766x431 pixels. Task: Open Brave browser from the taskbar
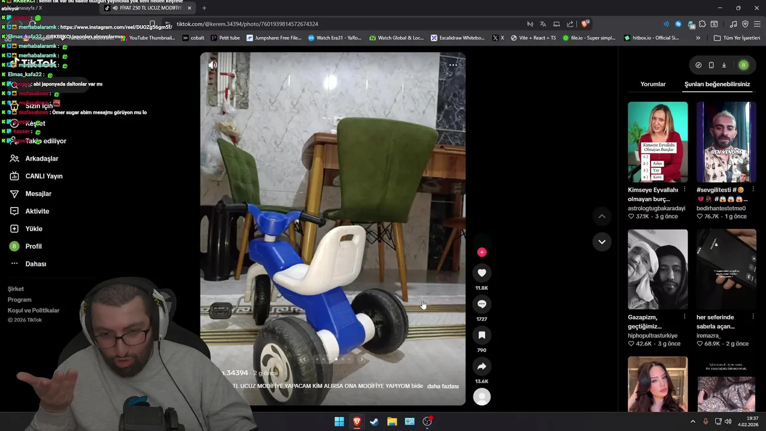[x=357, y=421]
